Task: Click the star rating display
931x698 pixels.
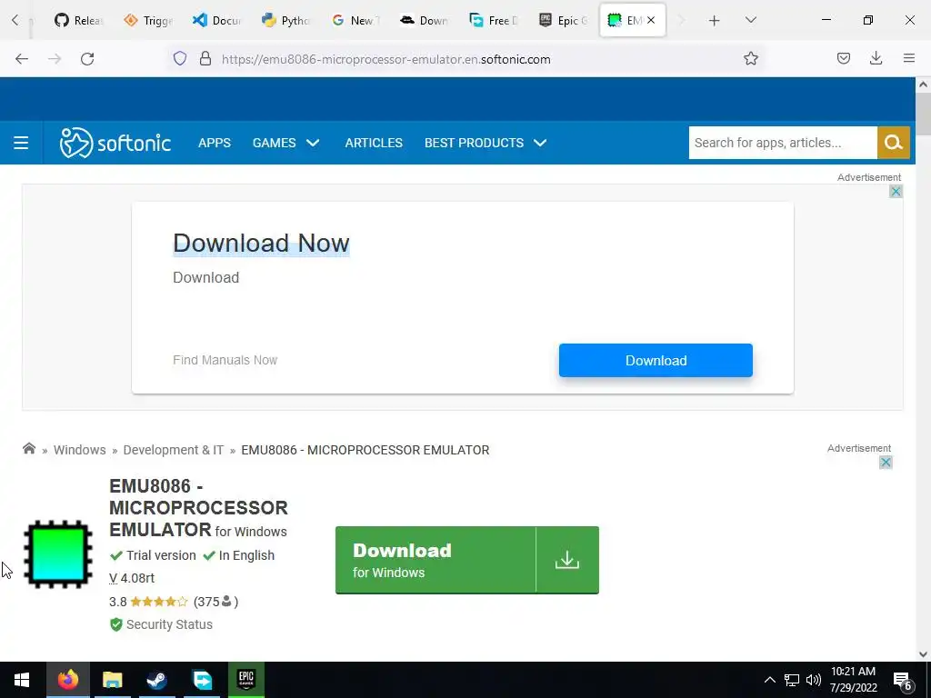Action: pos(158,602)
